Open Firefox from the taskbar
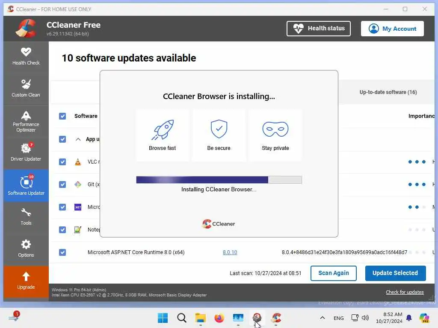The width and height of the screenshot is (438, 328). (x=219, y=318)
